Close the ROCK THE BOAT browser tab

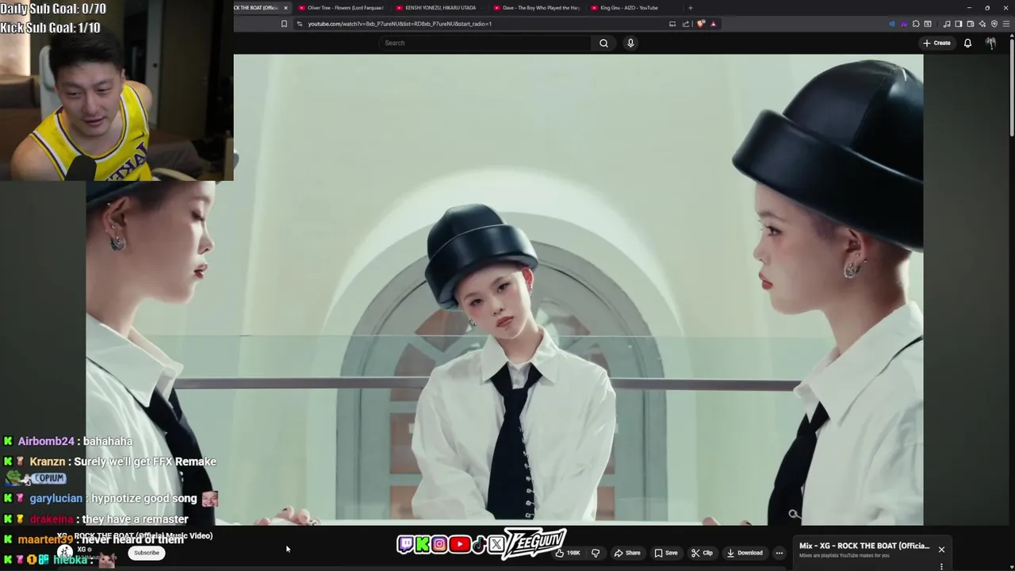pos(285,8)
